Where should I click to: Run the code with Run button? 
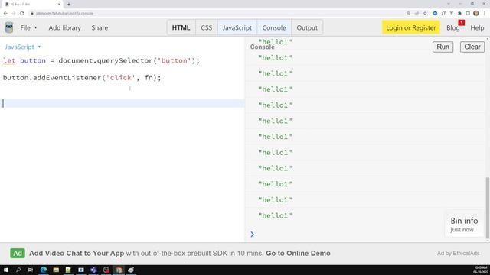coord(443,47)
